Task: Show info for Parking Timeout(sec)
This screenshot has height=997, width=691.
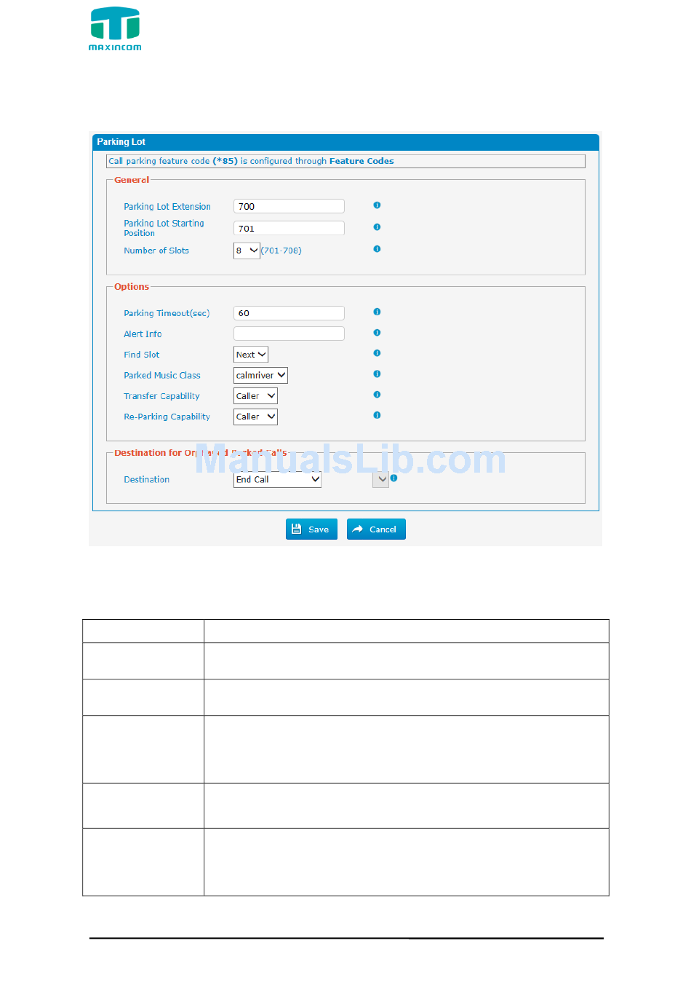Action: tap(377, 312)
